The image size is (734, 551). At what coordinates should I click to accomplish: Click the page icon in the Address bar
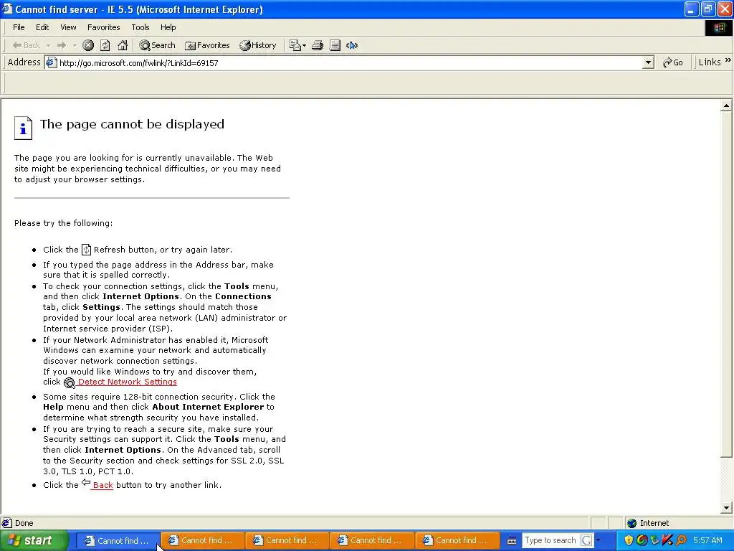(x=52, y=63)
